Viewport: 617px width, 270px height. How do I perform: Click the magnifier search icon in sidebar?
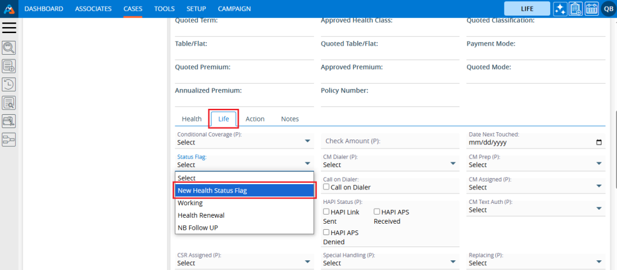(x=9, y=48)
